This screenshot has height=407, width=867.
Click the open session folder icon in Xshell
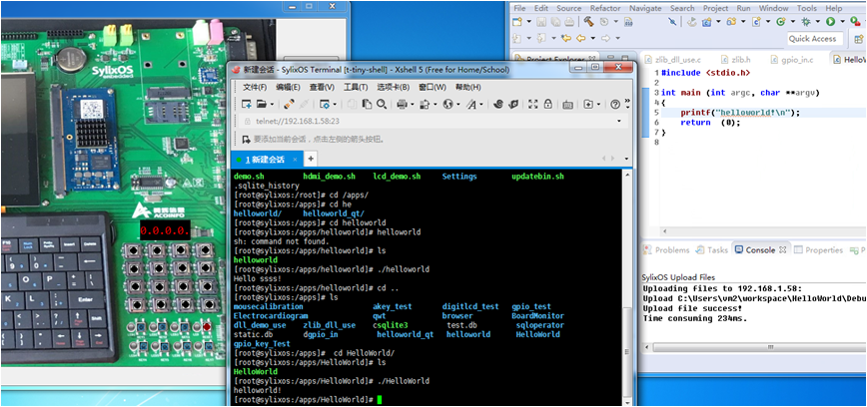262,104
